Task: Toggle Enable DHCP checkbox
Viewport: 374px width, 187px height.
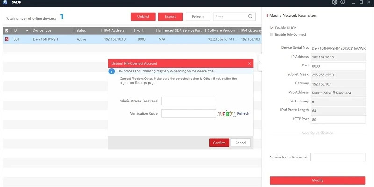Action: click(272, 28)
